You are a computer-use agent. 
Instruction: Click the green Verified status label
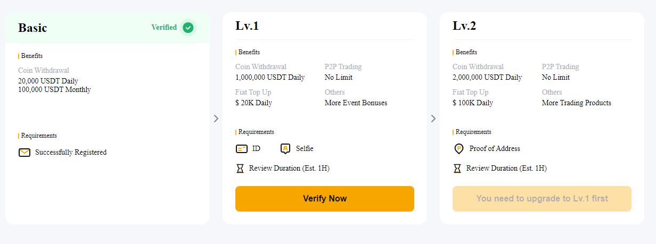164,28
